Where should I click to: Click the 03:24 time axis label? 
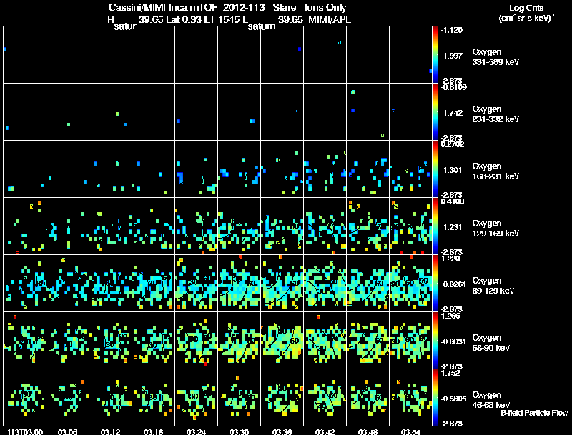coord(196,432)
